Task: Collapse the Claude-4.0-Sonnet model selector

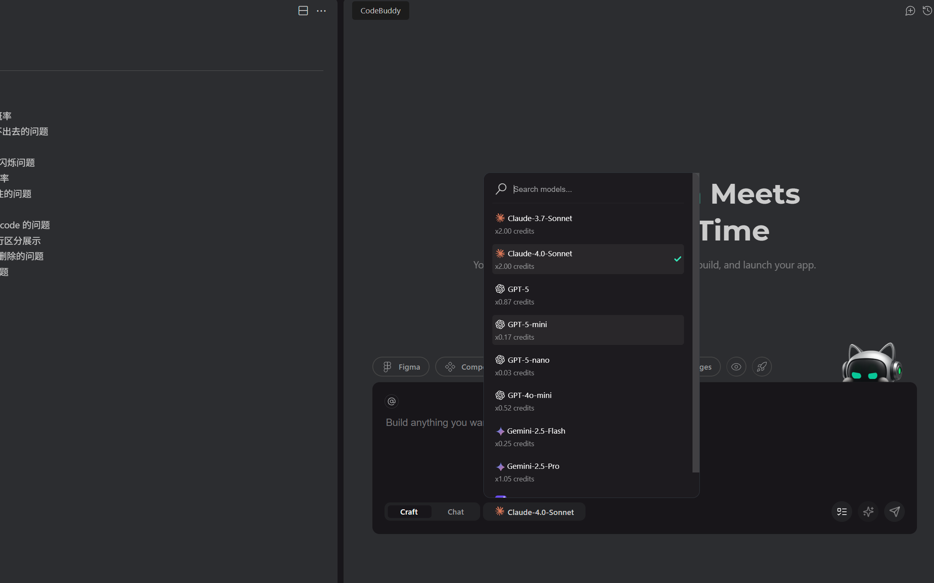Action: click(534, 512)
